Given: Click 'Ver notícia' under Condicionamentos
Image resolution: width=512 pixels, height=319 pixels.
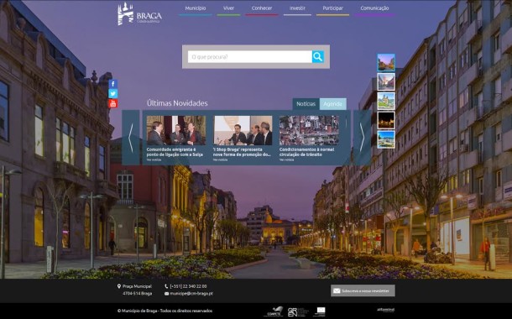Looking at the screenshot, I should click(x=287, y=160).
